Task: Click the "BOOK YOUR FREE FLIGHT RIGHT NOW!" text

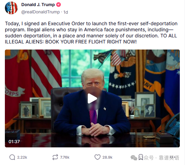Action: 91,42
